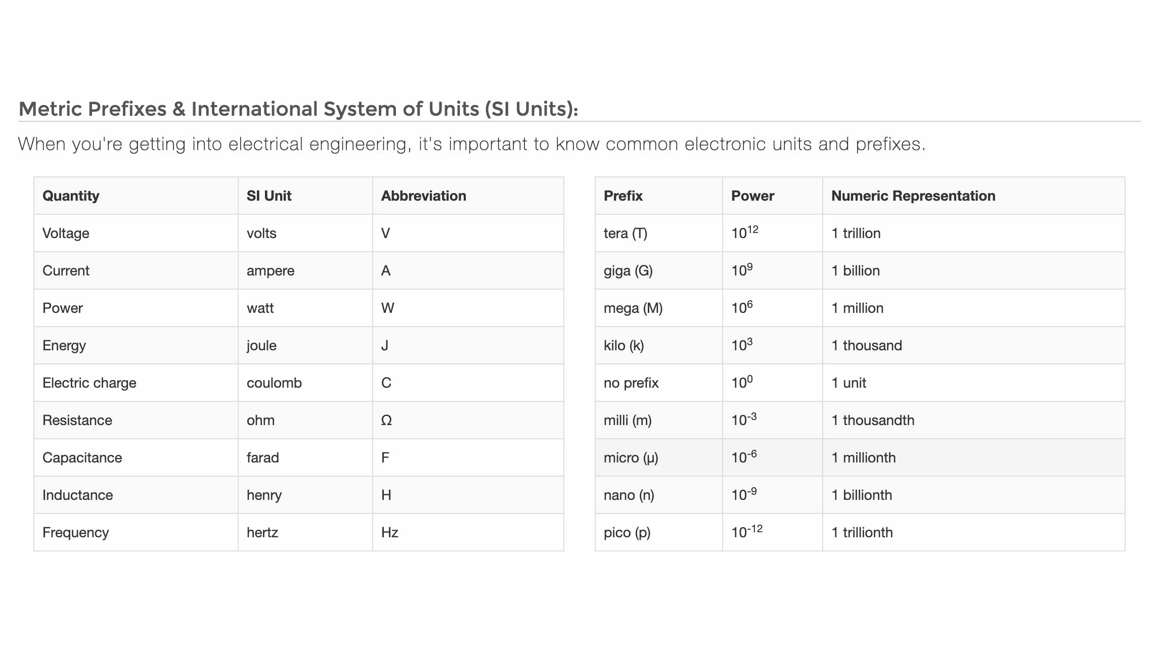Click the Inductance quantity cell

pos(77,495)
